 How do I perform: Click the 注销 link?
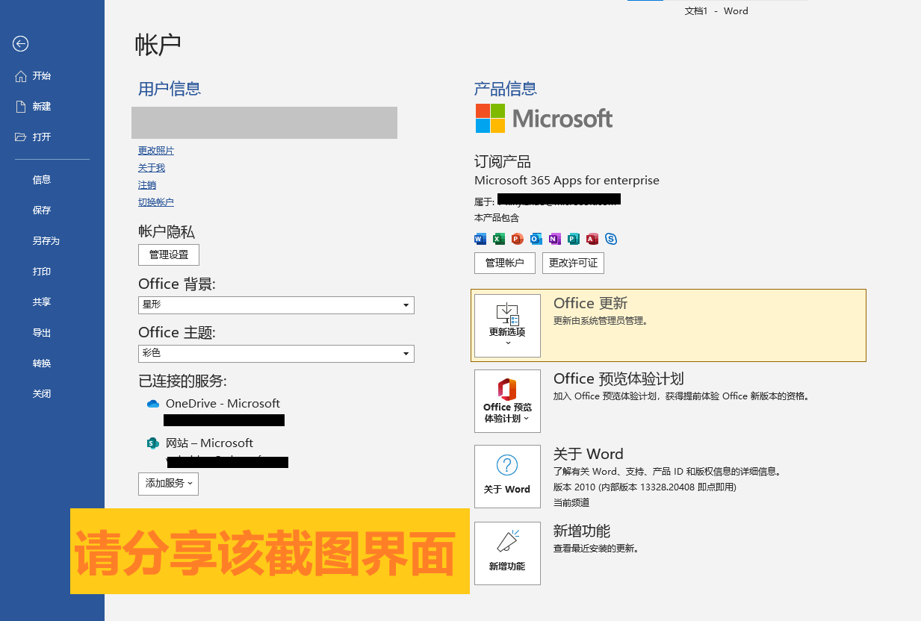(x=147, y=185)
